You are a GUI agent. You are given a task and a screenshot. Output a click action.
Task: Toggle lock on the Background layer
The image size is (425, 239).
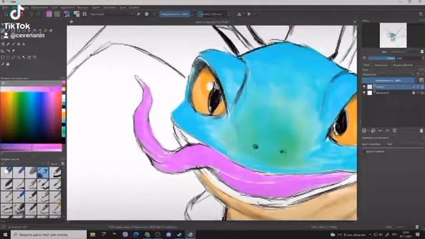pyautogui.click(x=414, y=93)
